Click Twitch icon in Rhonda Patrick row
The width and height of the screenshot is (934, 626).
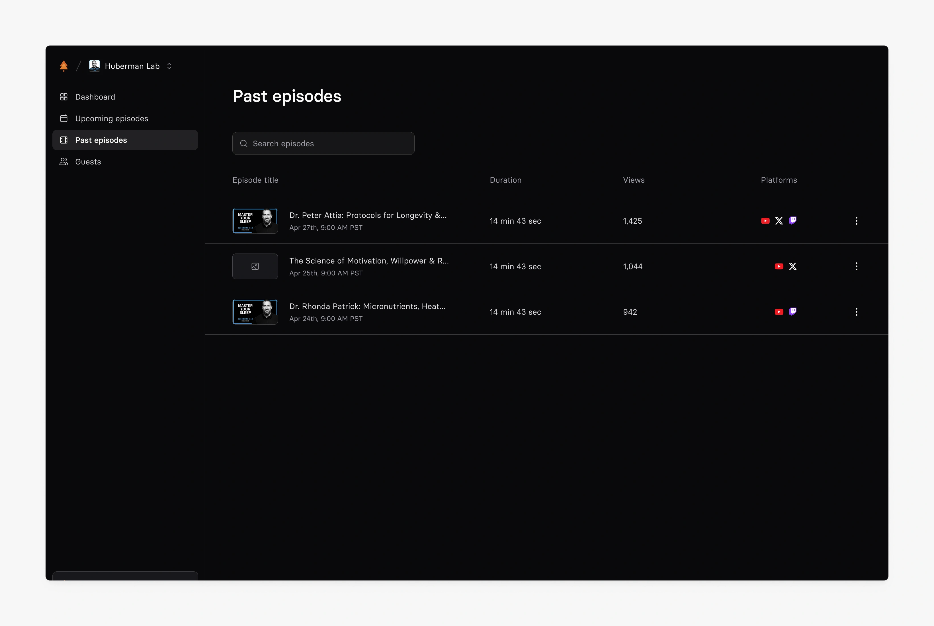pyautogui.click(x=792, y=312)
